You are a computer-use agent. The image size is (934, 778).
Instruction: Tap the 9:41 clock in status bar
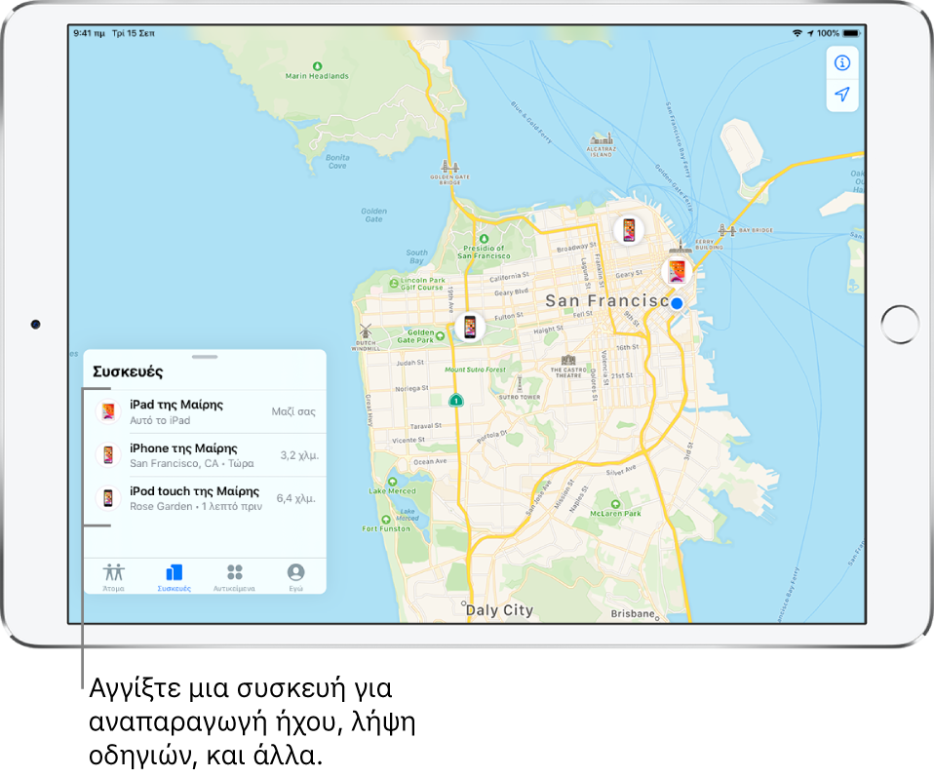tap(89, 33)
